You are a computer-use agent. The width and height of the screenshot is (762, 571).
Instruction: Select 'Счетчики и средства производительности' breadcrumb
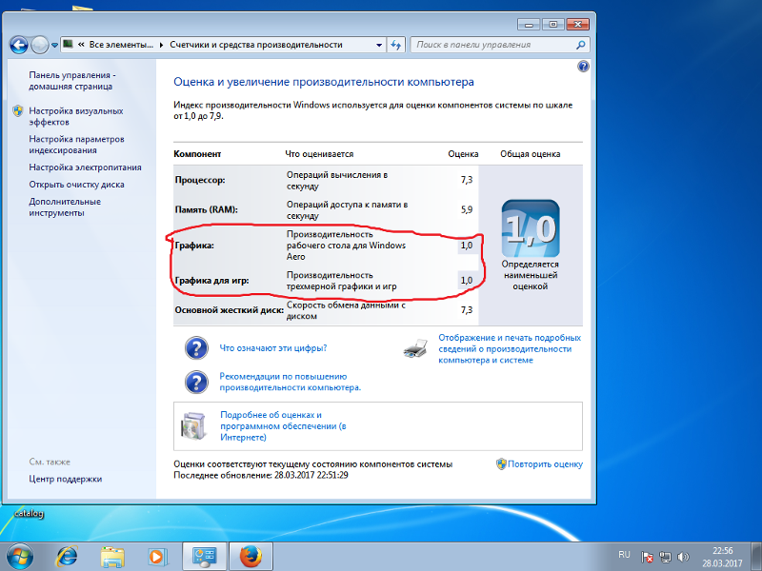(x=256, y=45)
